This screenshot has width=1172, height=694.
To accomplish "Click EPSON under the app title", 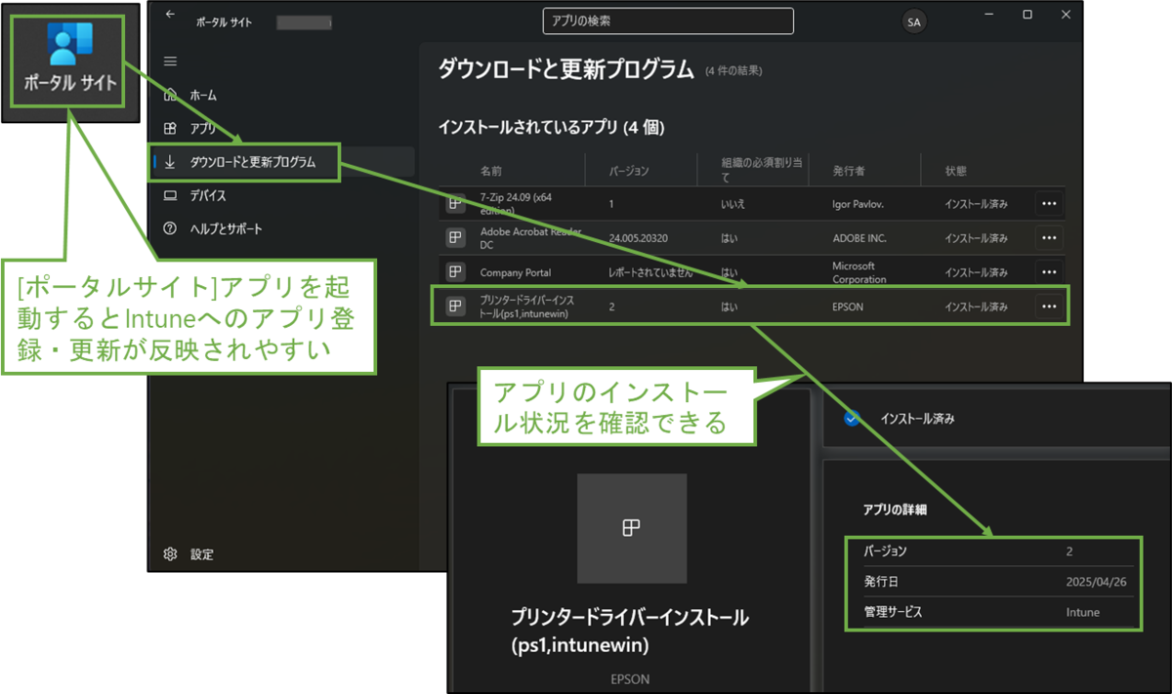I will (x=632, y=678).
